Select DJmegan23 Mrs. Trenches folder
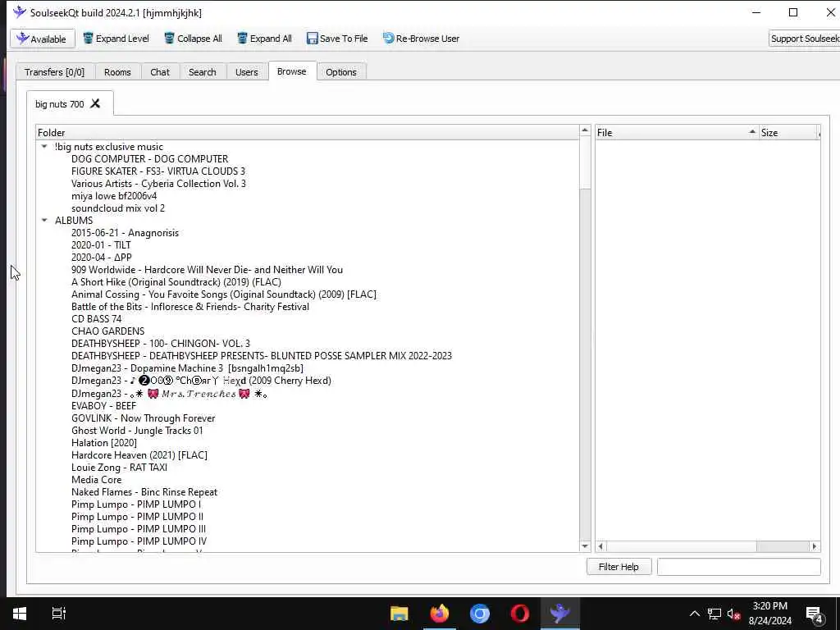Viewport: 840px width, 630px height. [169, 394]
